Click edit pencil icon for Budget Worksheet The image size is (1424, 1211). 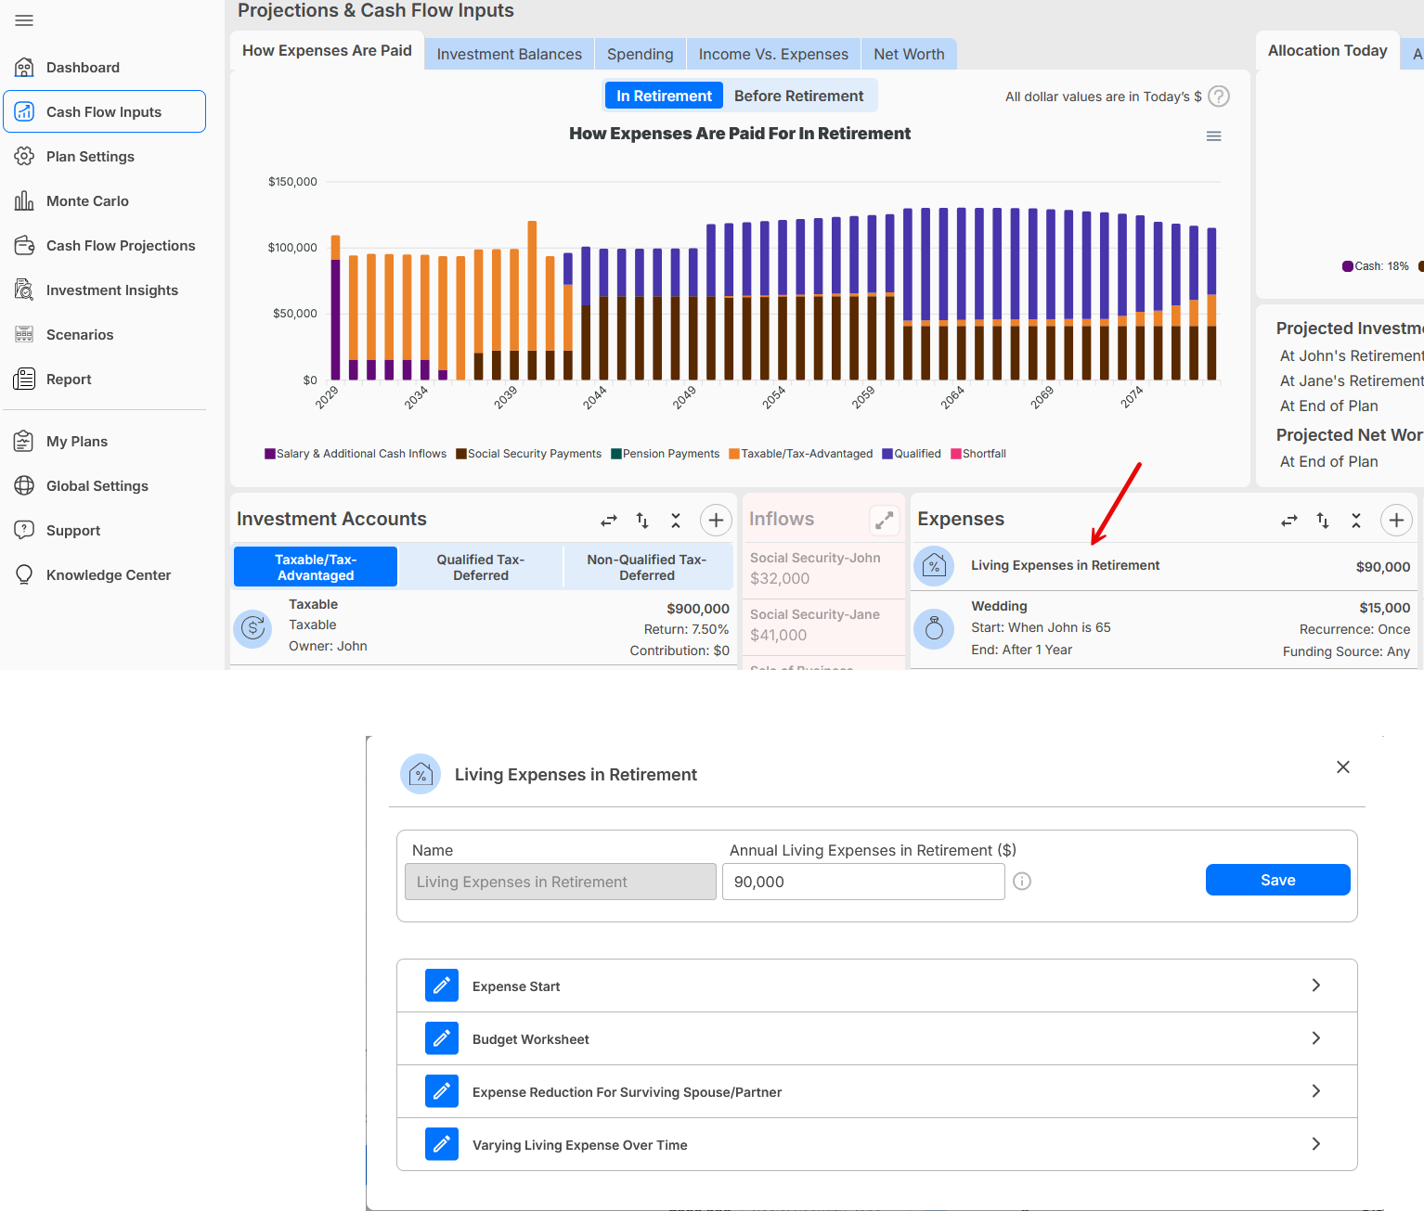click(x=442, y=1038)
